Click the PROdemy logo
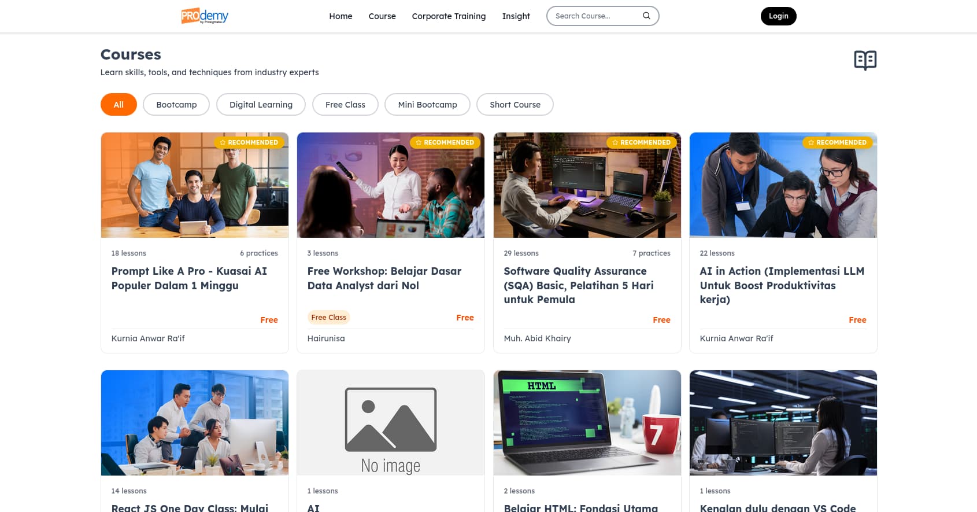The width and height of the screenshot is (977, 512). [205, 16]
